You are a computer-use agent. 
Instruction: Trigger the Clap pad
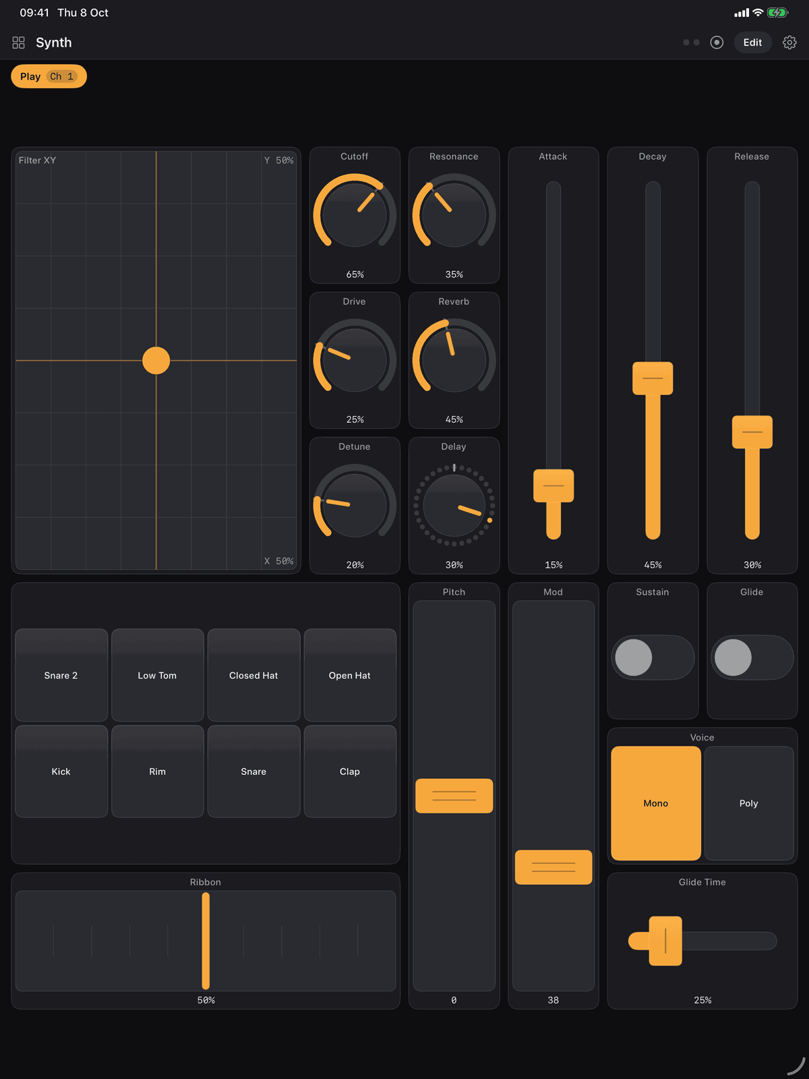[x=350, y=771]
